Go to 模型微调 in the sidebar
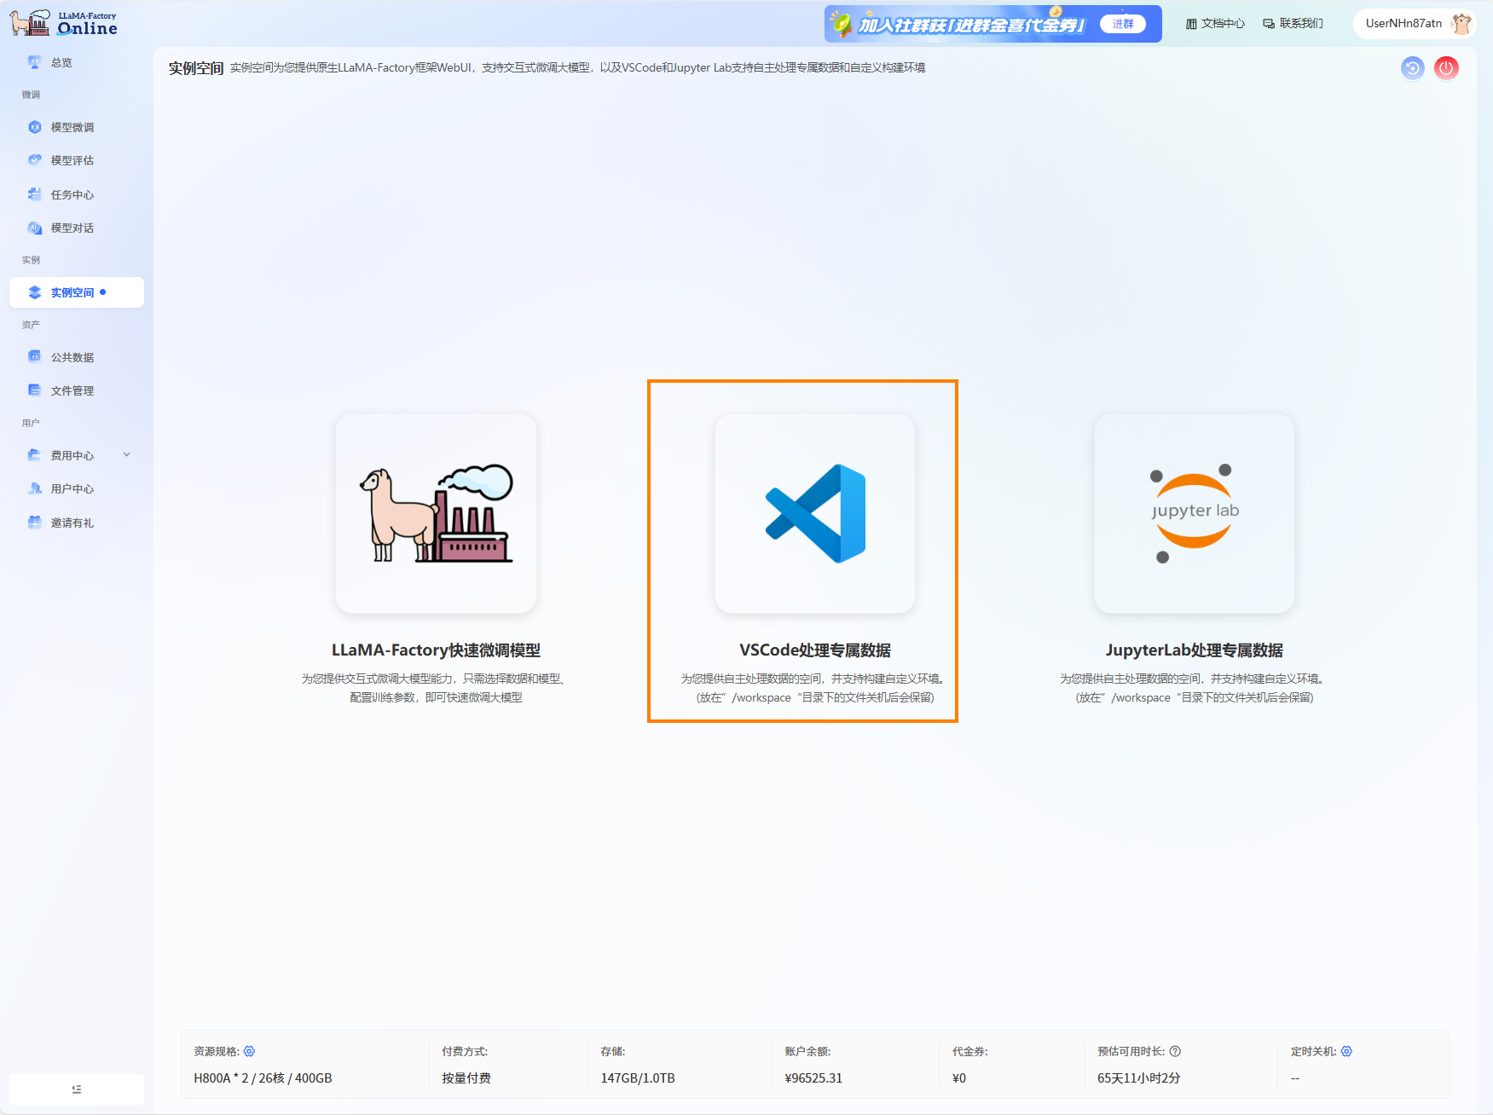The width and height of the screenshot is (1493, 1115). point(72,127)
